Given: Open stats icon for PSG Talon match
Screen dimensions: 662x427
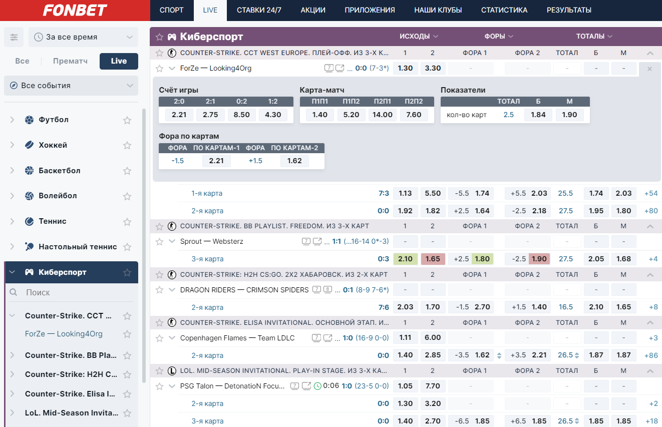Looking at the screenshot, I should 295,386.
